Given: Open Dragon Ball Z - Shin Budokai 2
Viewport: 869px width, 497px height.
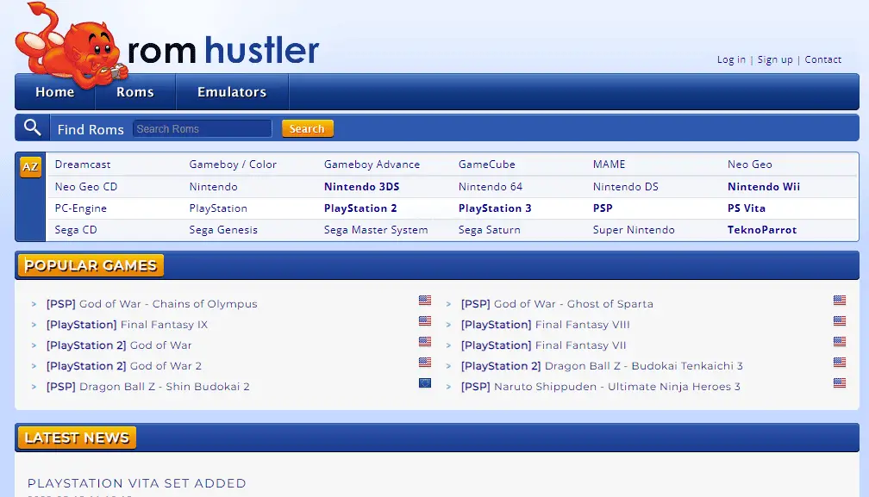Looking at the screenshot, I should coord(148,386).
